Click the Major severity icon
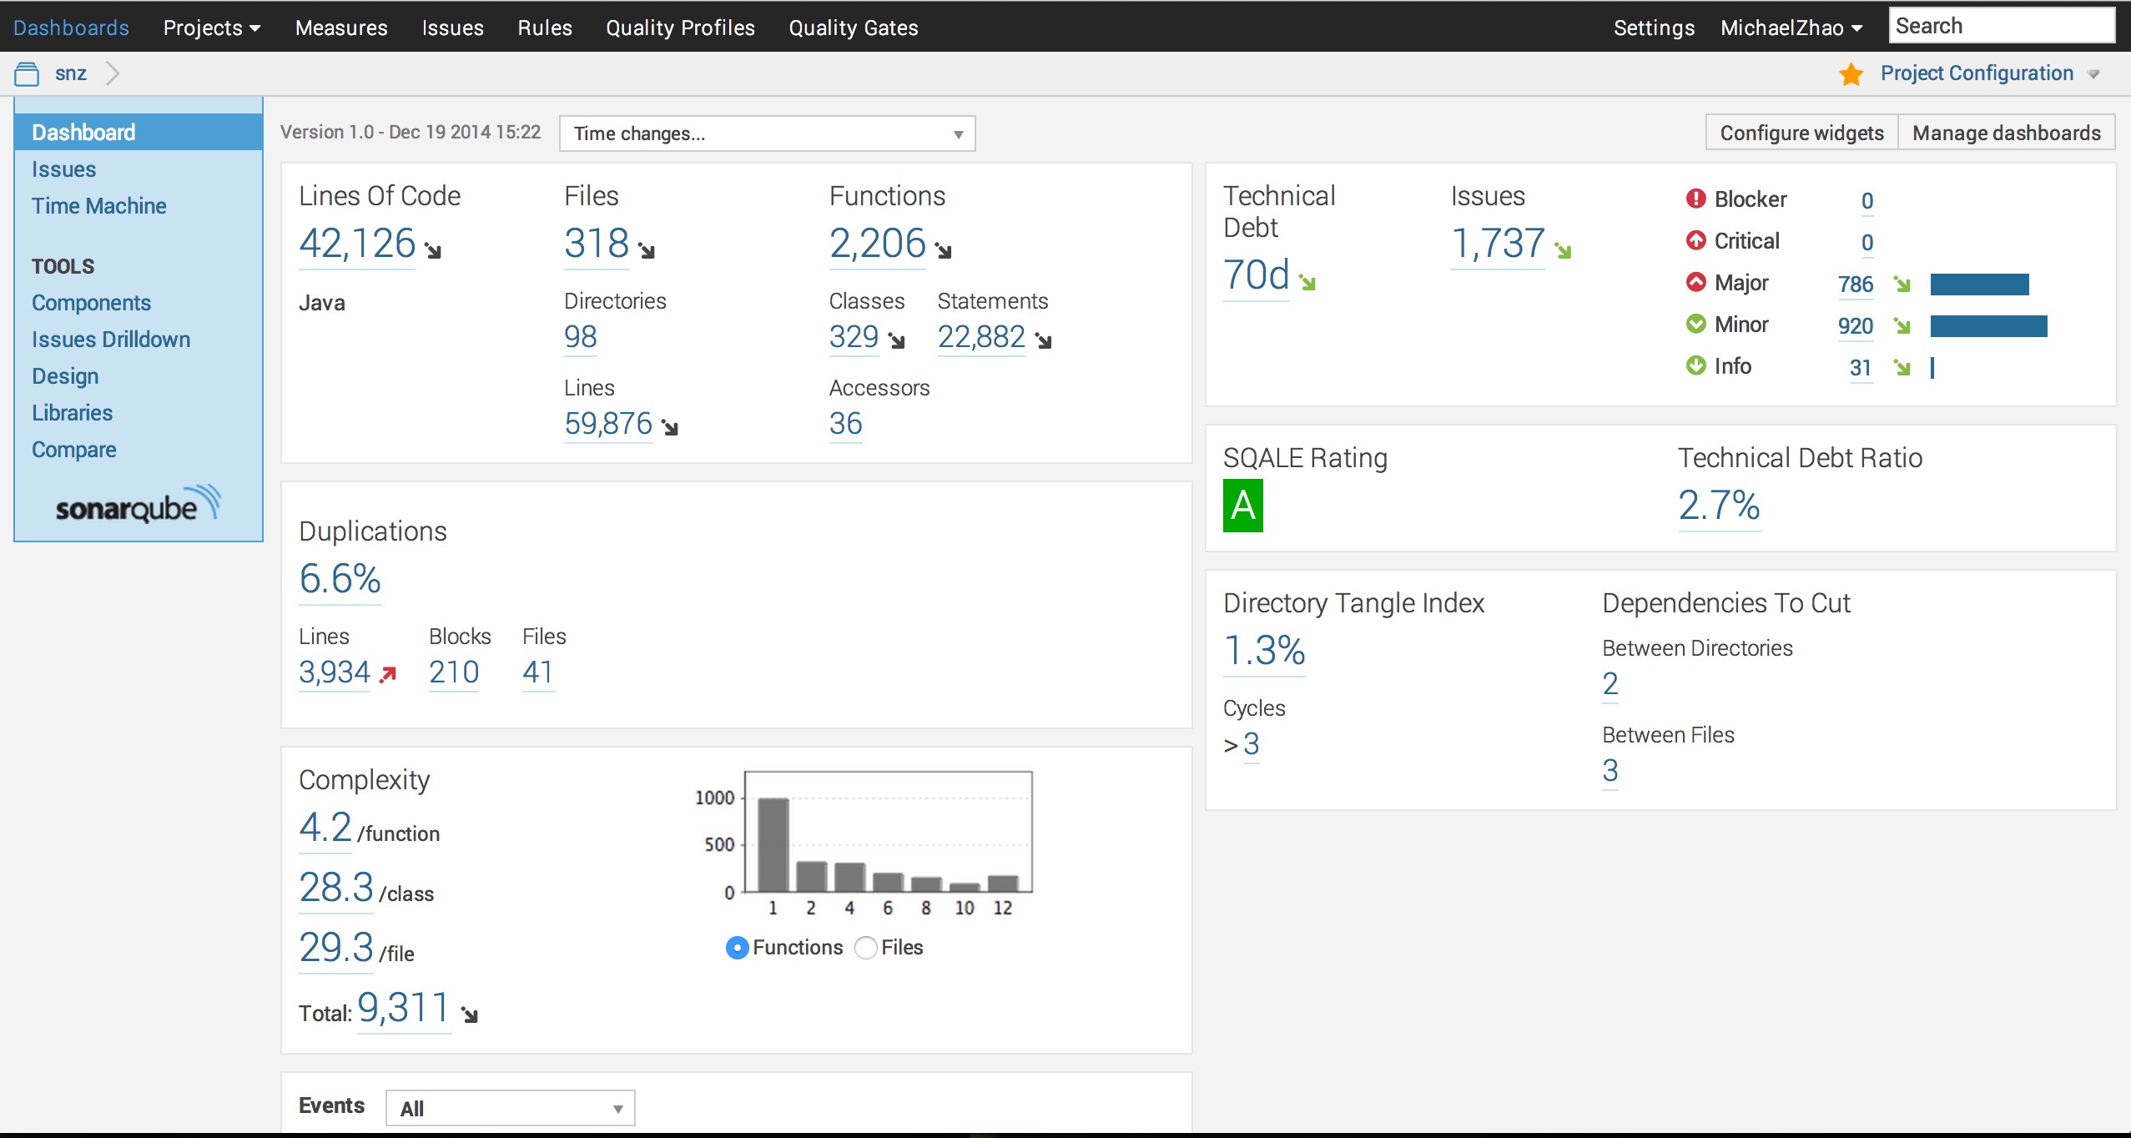The height and width of the screenshot is (1138, 2131). pyautogui.click(x=1696, y=282)
